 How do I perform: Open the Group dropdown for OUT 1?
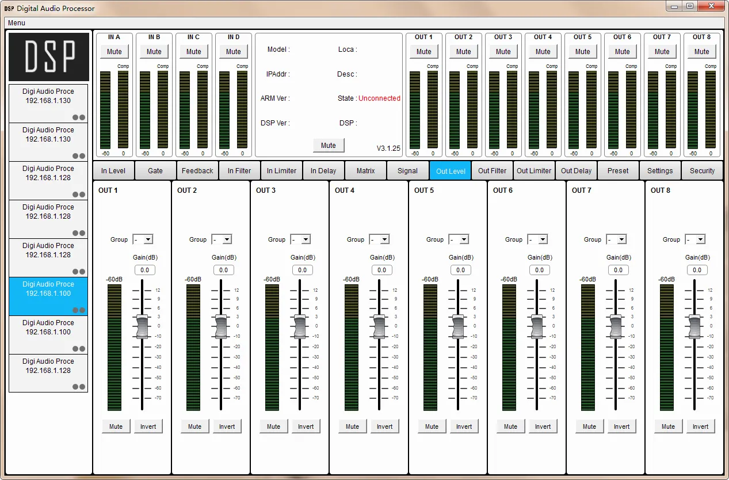143,239
